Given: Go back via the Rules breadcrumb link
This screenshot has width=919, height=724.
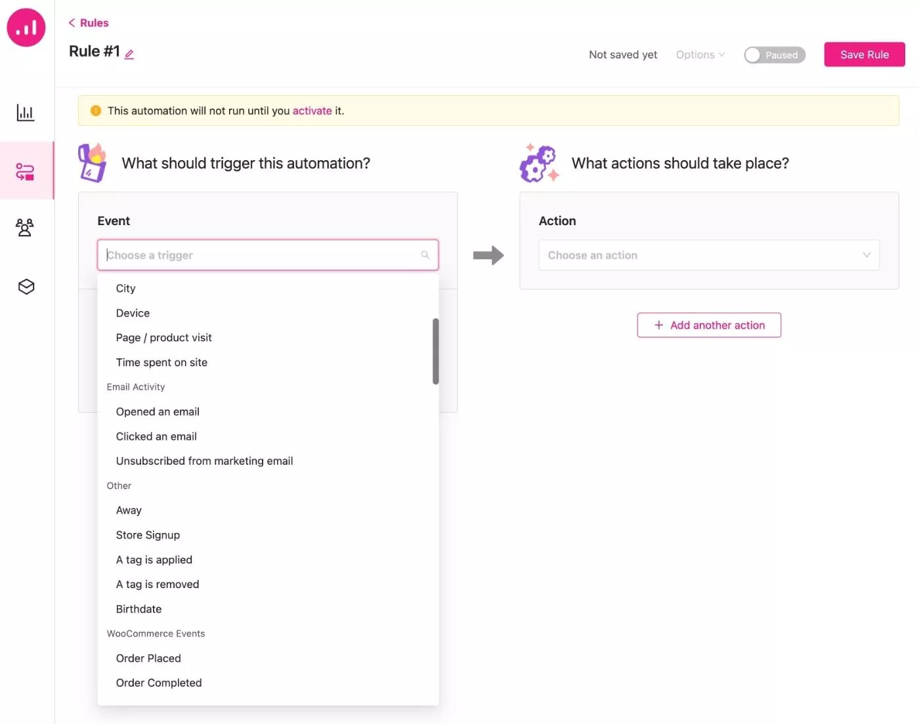Looking at the screenshot, I should (89, 23).
